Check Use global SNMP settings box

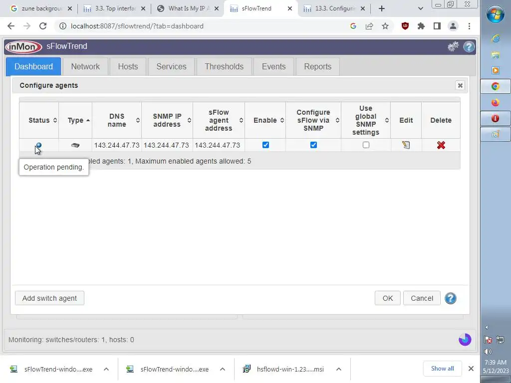(x=366, y=145)
